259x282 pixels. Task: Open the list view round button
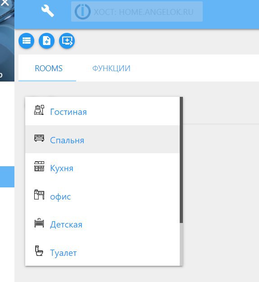(26, 41)
